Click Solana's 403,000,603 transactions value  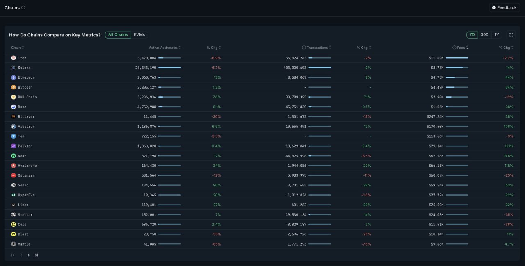coord(295,68)
